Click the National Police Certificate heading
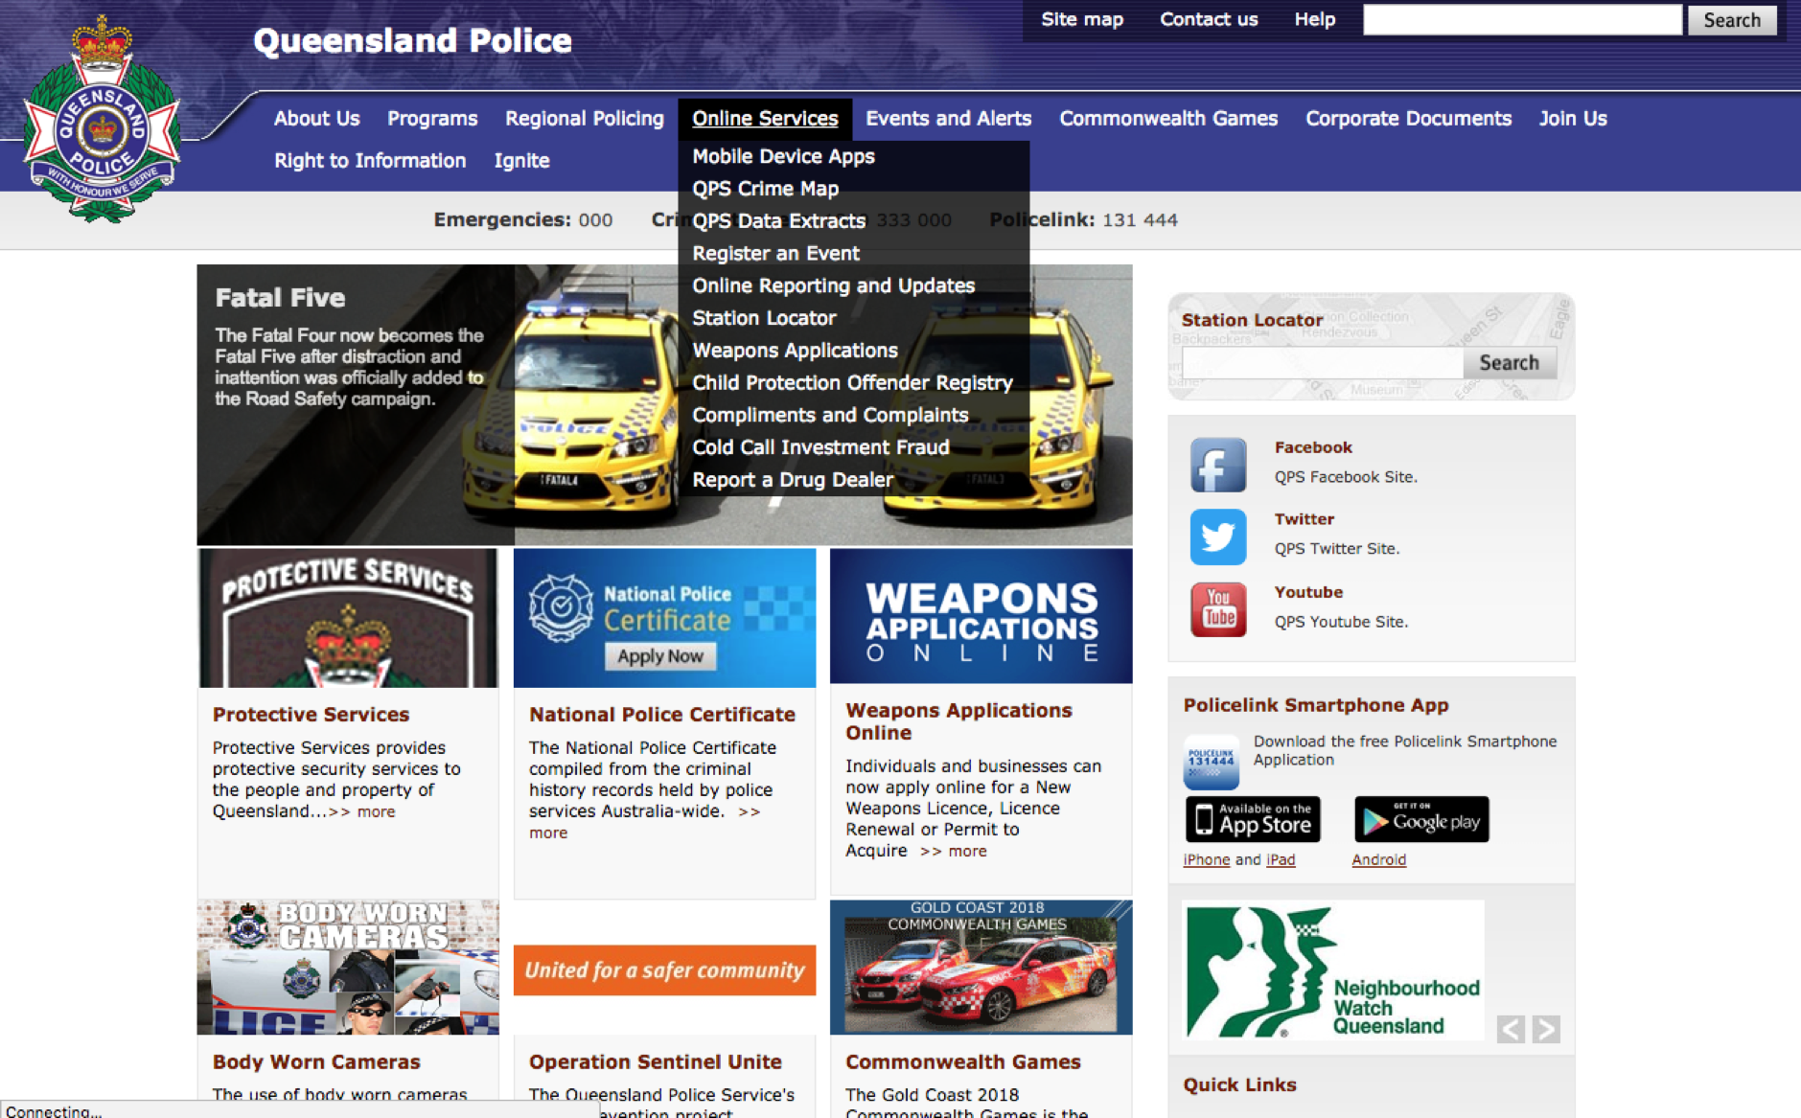 click(662, 715)
